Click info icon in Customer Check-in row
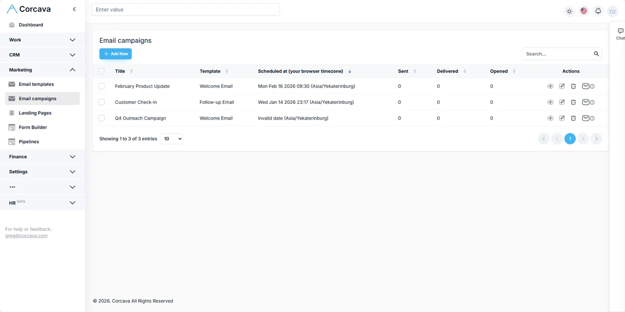 pos(592,102)
